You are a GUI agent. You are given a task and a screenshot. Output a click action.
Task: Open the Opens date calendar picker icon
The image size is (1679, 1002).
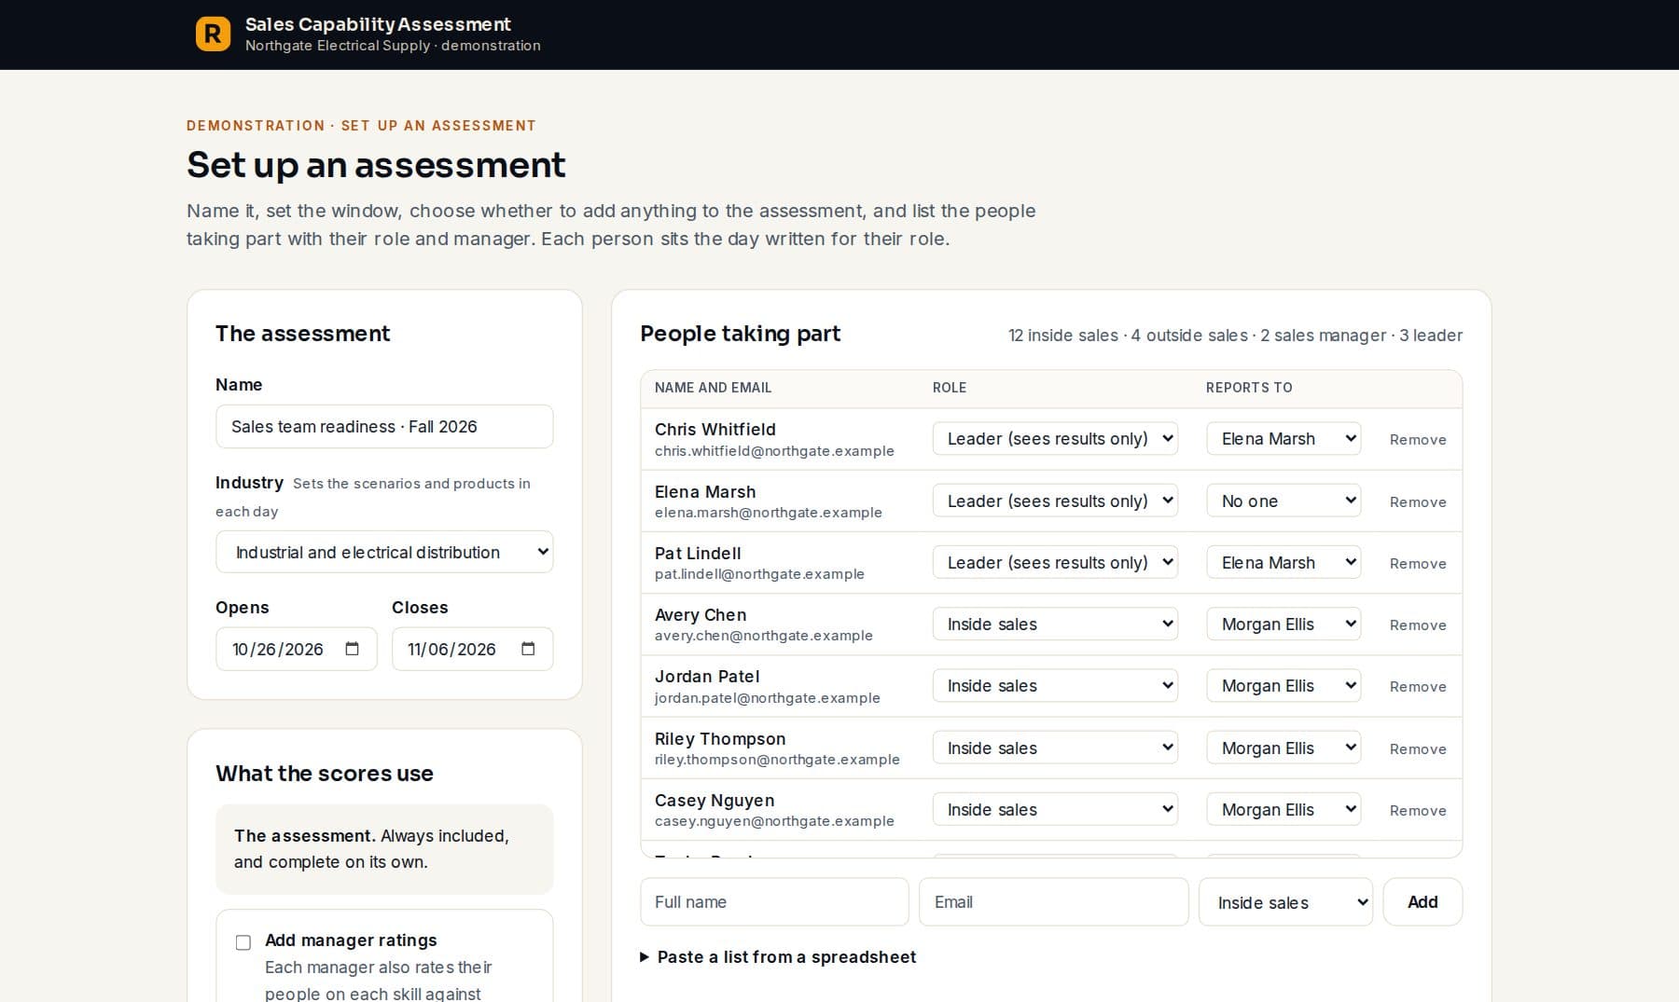352,649
